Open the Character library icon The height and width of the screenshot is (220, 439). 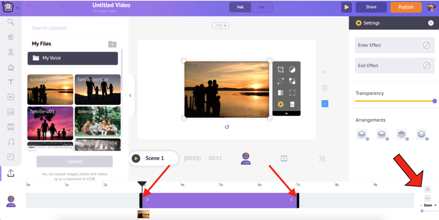(11, 52)
